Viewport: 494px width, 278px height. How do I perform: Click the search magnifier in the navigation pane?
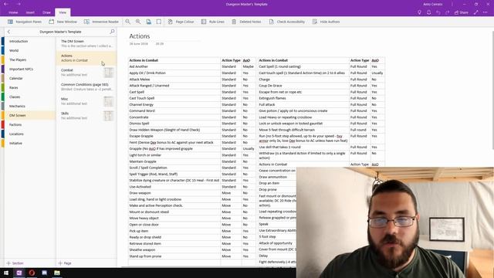pyautogui.click(x=112, y=32)
